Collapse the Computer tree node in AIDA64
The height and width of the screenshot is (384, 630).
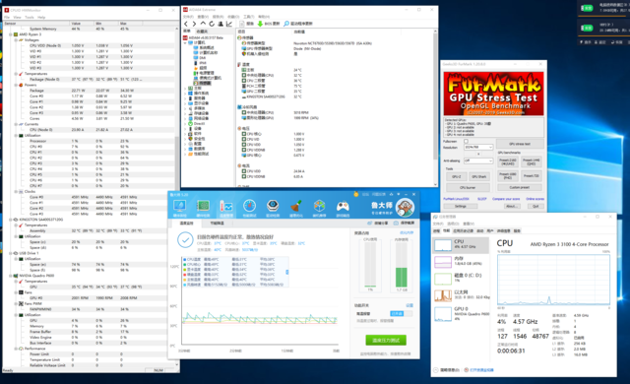click(185, 42)
